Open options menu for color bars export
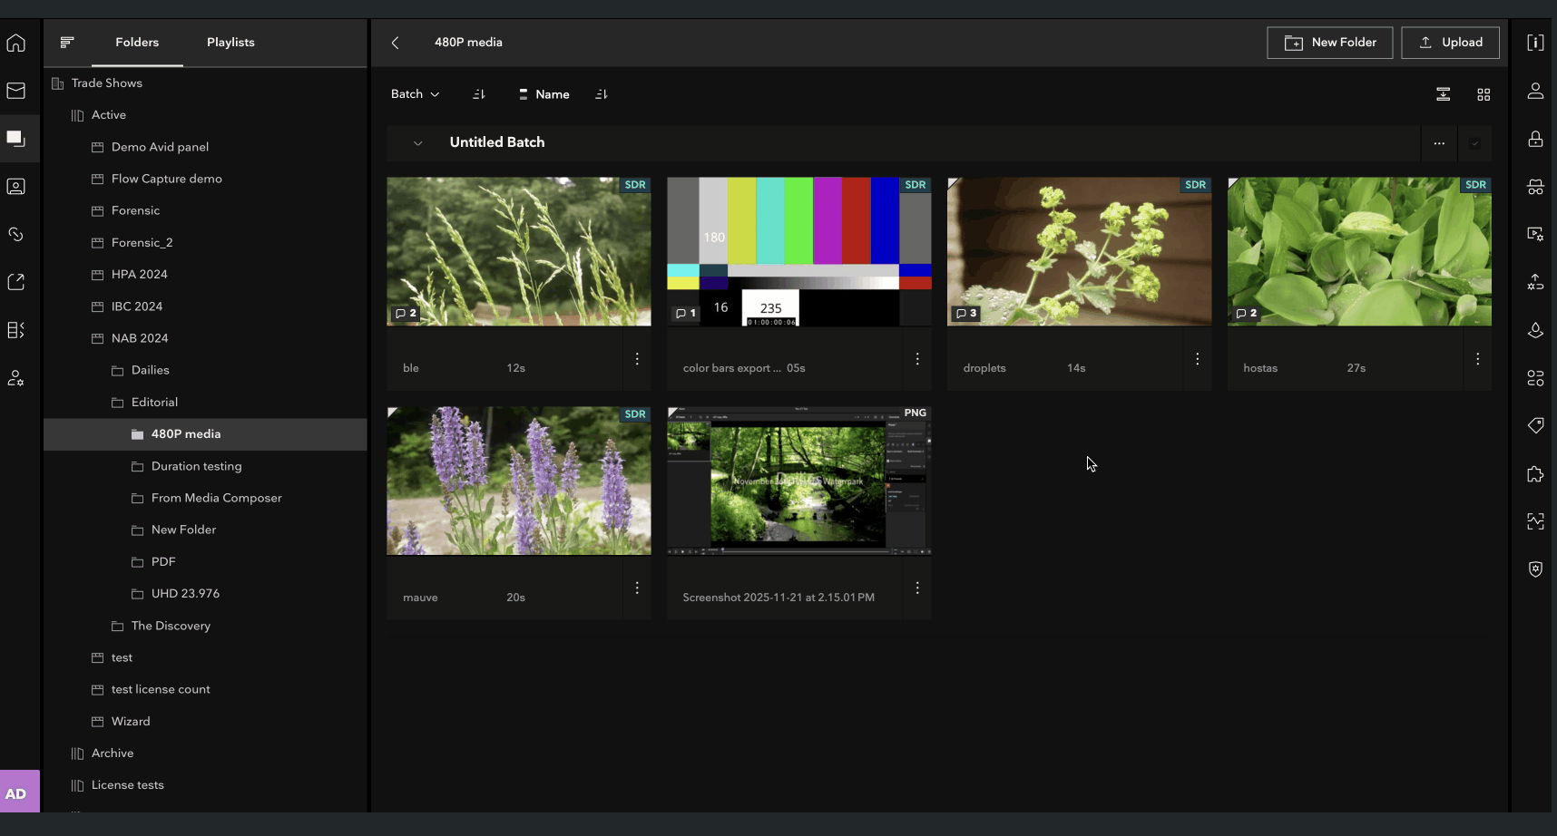This screenshot has width=1557, height=836. [917, 359]
